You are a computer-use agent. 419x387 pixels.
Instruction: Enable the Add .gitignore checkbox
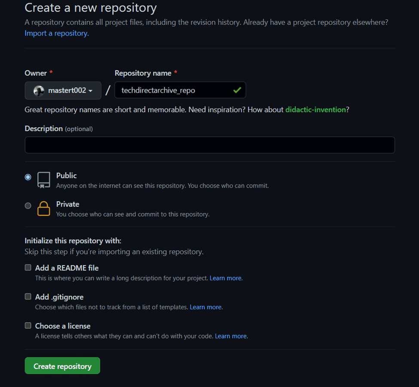[28, 296]
